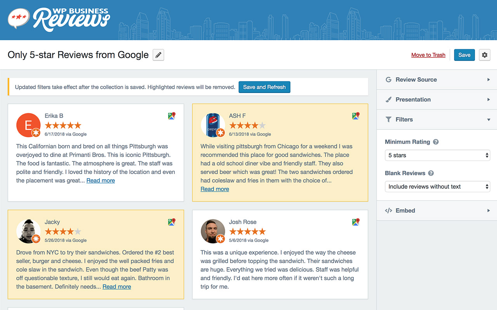Open the Embed section

(x=437, y=210)
